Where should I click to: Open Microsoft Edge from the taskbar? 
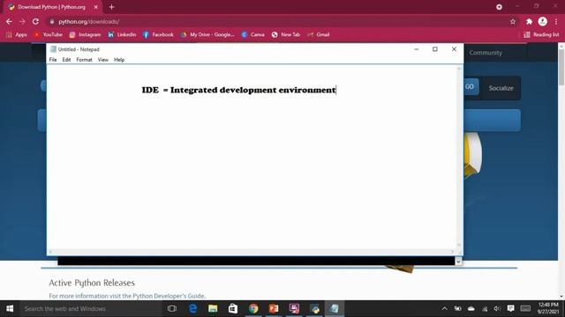(x=192, y=309)
